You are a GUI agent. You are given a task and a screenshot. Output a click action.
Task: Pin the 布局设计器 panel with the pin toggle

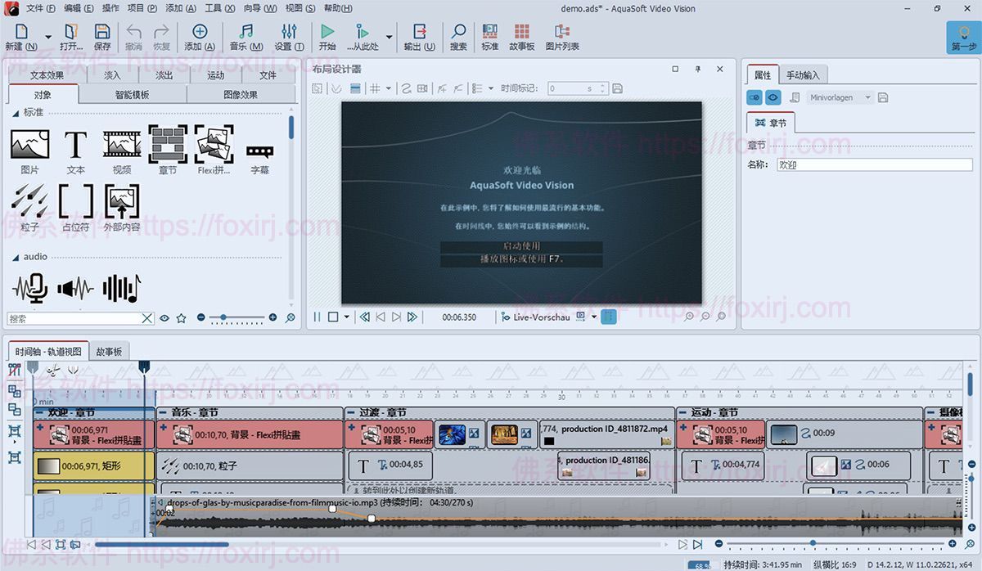(x=697, y=69)
